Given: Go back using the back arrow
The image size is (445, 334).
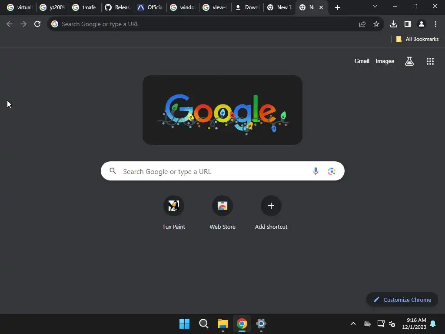Looking at the screenshot, I should (10, 24).
